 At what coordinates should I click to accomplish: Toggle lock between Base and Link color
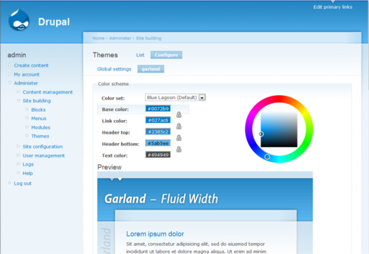[179, 114]
